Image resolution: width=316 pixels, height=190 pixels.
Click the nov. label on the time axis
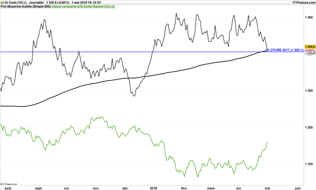click(x=96, y=188)
